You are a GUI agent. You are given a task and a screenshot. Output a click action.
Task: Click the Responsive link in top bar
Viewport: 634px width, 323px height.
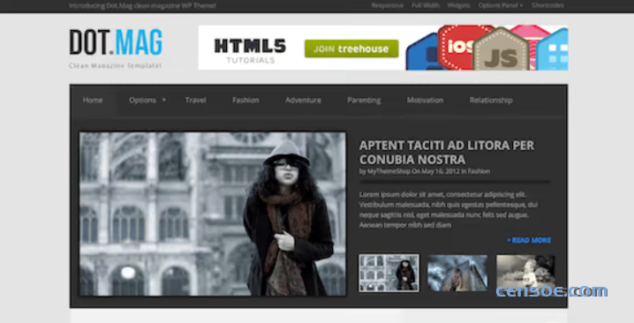388,5
